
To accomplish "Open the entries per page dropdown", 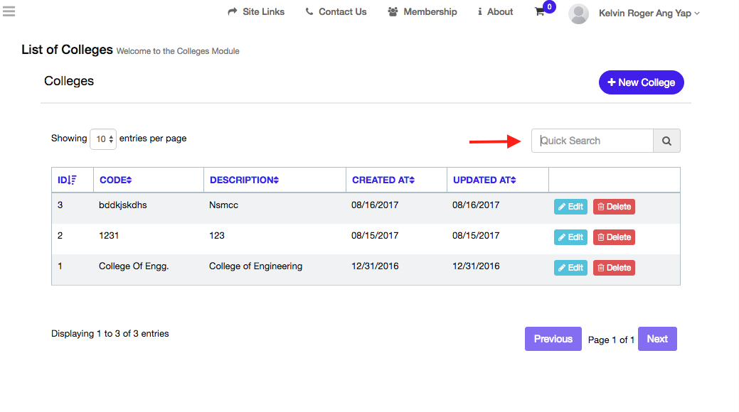I will tap(103, 139).
